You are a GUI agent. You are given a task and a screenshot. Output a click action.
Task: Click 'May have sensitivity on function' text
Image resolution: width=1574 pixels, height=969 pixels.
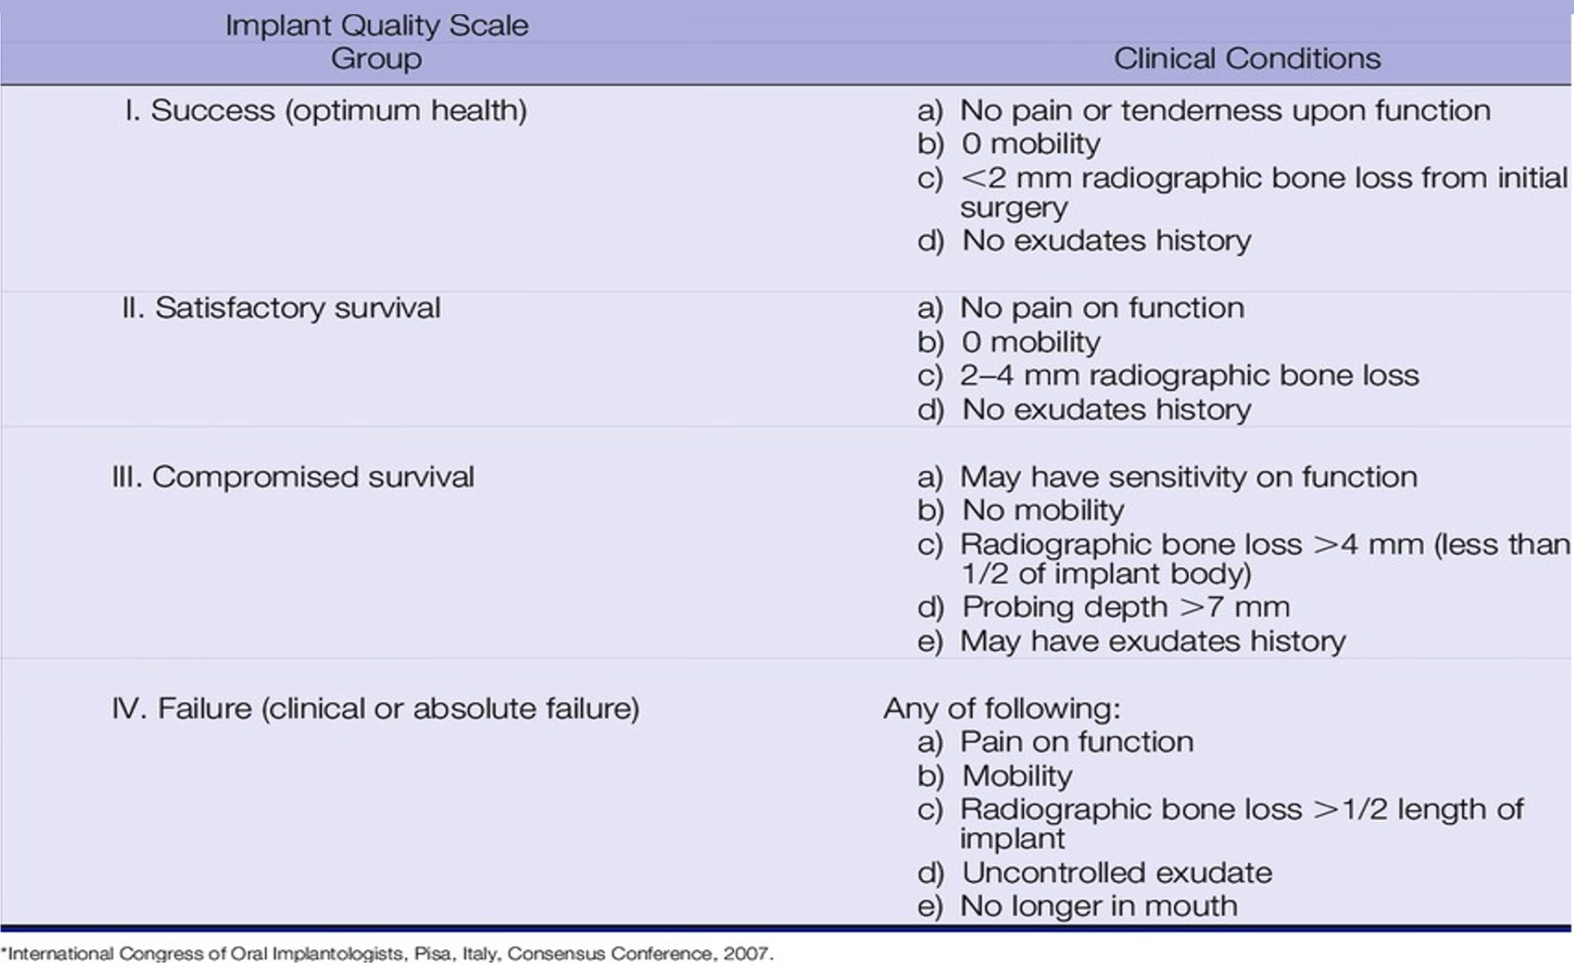point(1188,477)
